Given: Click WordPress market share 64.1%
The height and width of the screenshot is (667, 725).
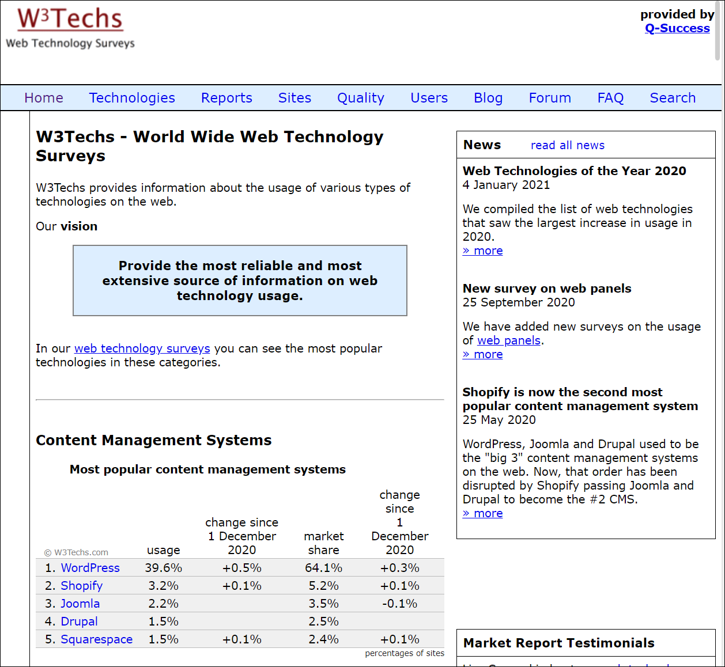Looking at the screenshot, I should pos(324,568).
